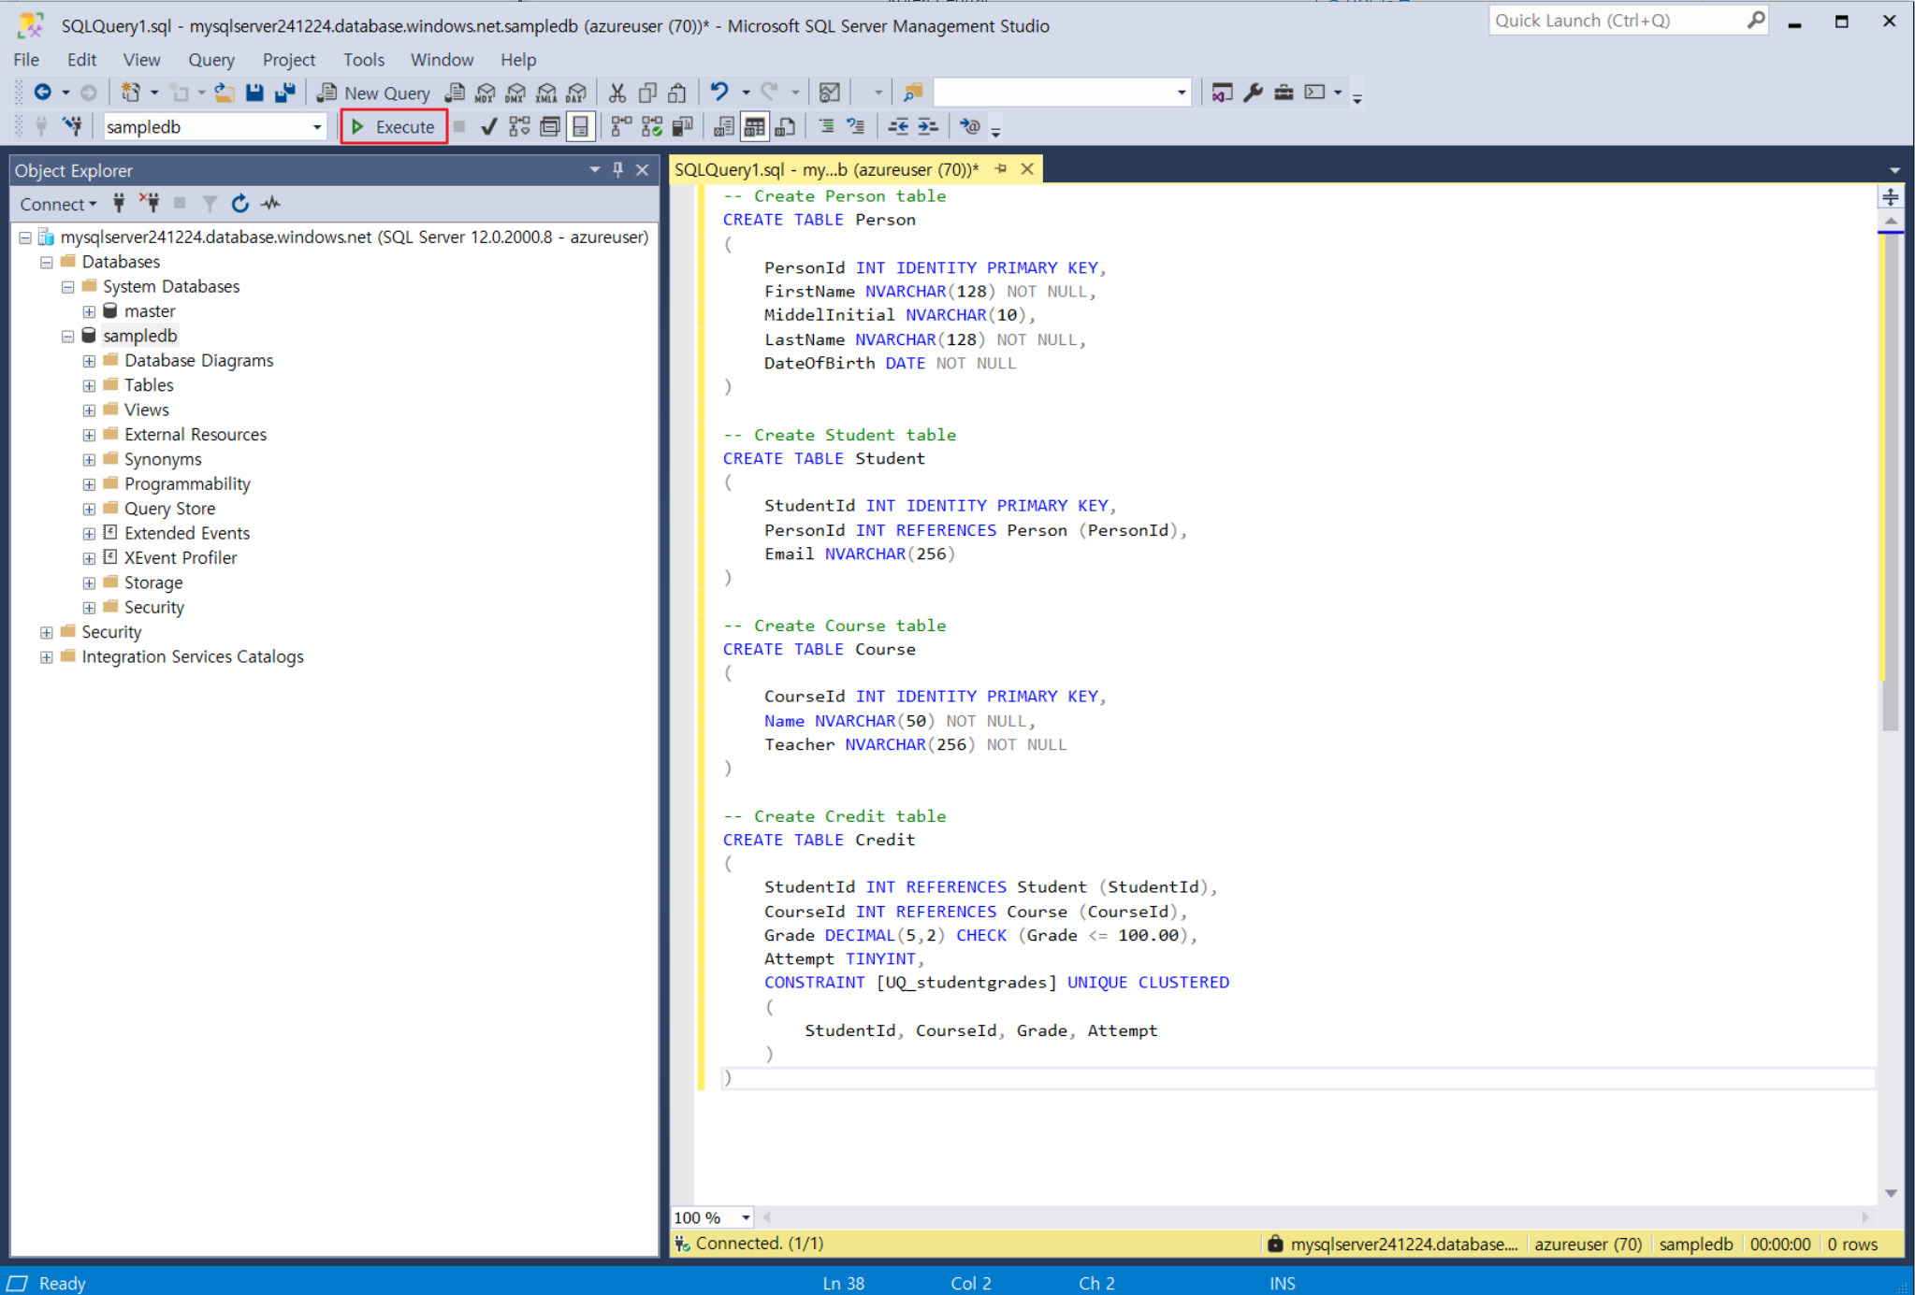The image size is (1915, 1295).
Task: Click New Query in the toolbar
Action: point(374,93)
